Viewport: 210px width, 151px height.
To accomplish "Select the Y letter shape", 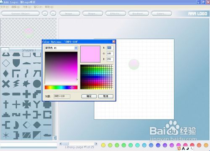I will point(37,105).
